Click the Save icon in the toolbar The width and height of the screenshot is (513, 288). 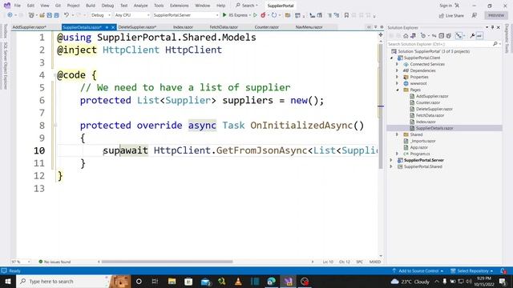tap(50, 15)
